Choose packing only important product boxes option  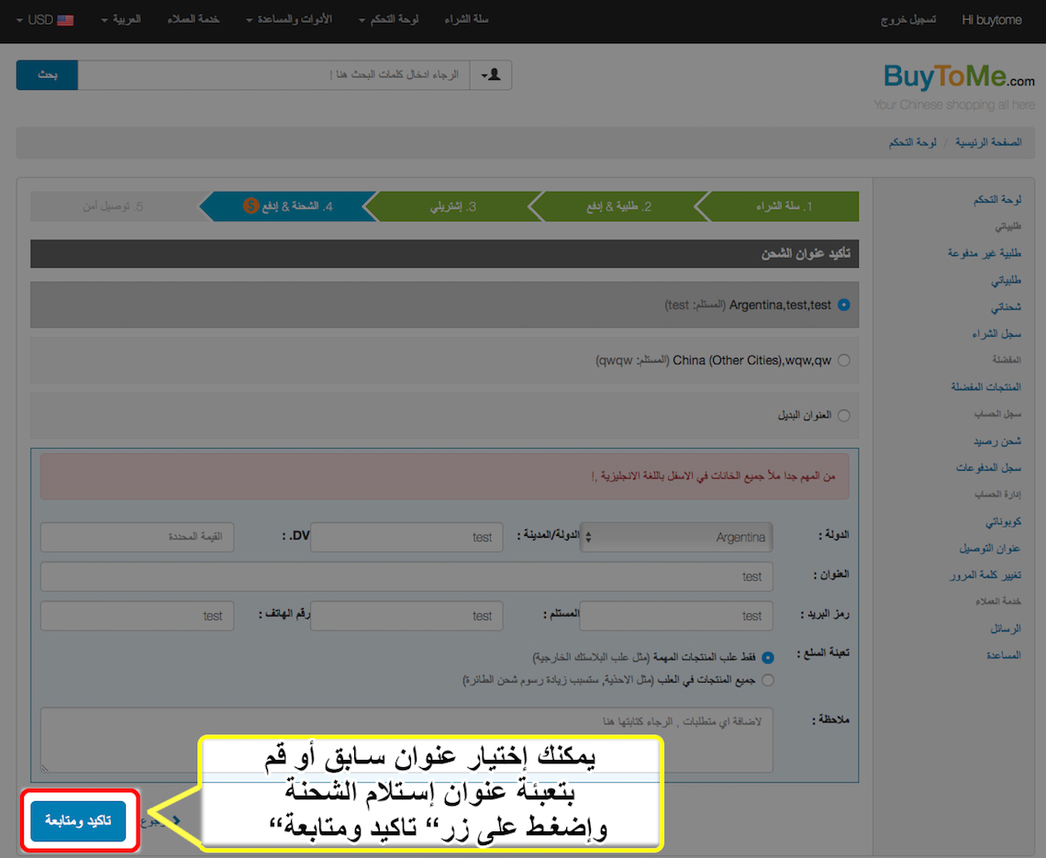[x=768, y=658]
